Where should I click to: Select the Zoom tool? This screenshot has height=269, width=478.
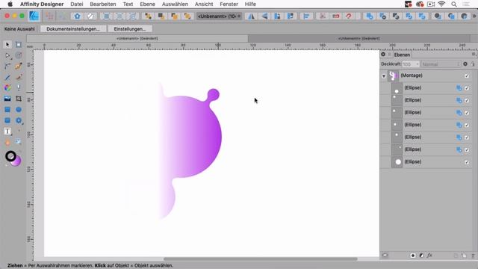pos(19,142)
